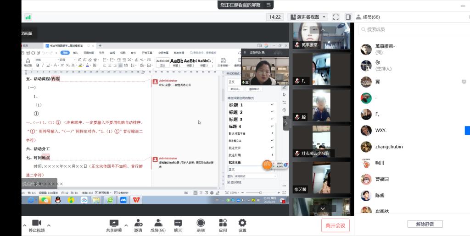
Task: Click the fullscreen icon in top bar
Action: [336, 17]
